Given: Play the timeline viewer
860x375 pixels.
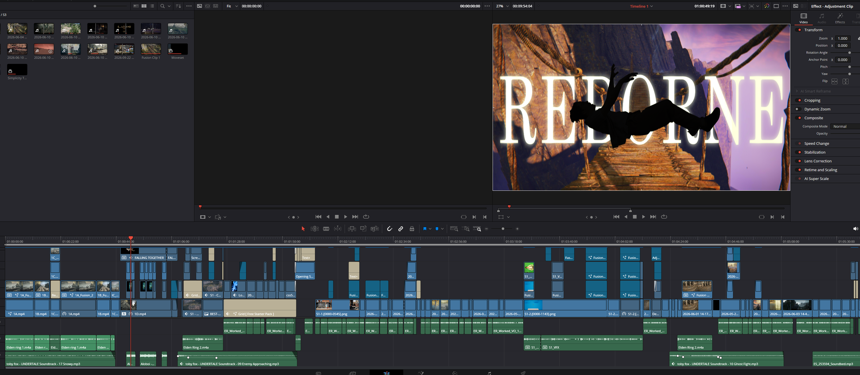Looking at the screenshot, I should tap(644, 217).
